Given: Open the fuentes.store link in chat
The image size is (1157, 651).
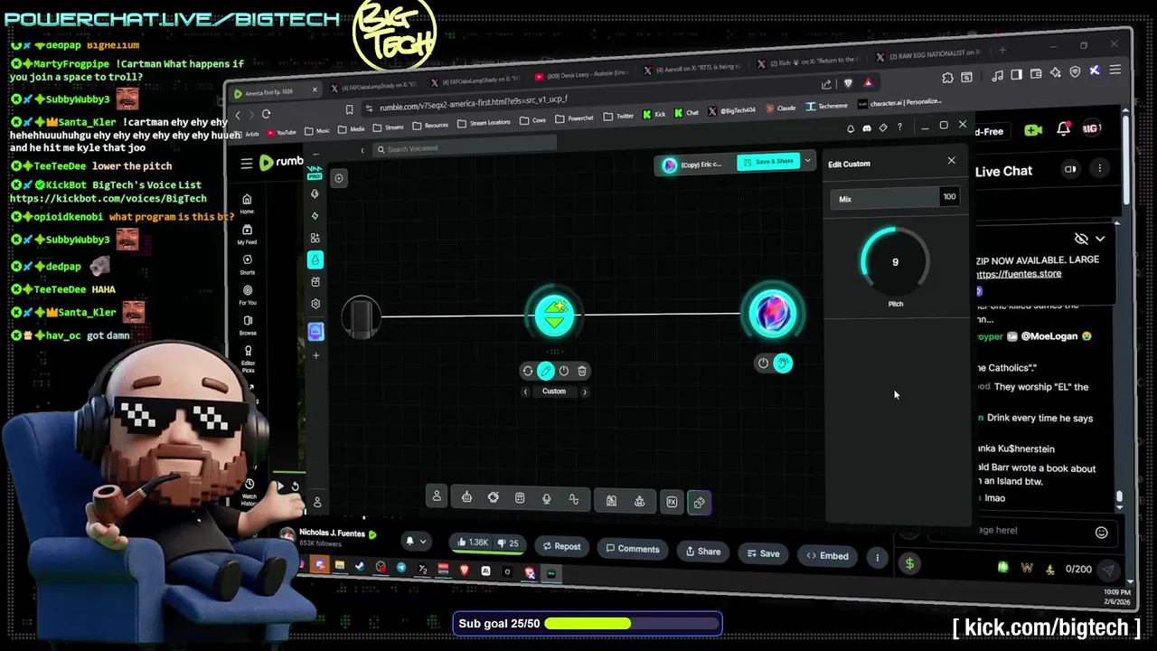Looking at the screenshot, I should click(x=1018, y=273).
